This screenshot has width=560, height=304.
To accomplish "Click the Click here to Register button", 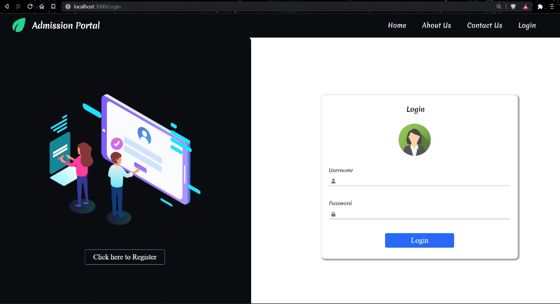I will (125, 257).
